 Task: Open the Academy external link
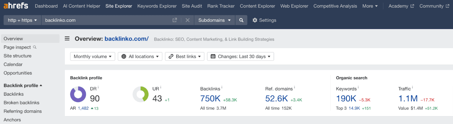click(401, 6)
